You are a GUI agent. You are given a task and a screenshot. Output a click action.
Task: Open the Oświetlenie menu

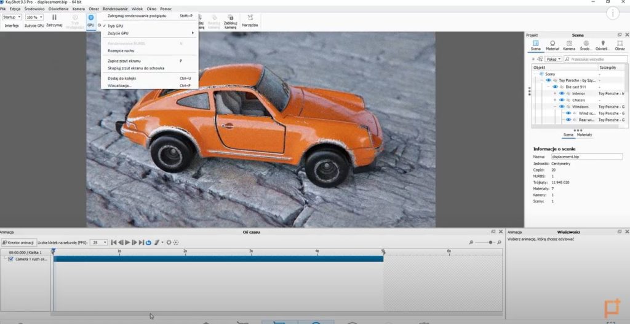coord(58,9)
